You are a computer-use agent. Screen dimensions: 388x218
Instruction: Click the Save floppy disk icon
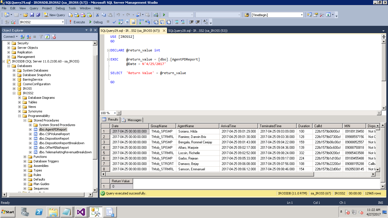[32, 15]
